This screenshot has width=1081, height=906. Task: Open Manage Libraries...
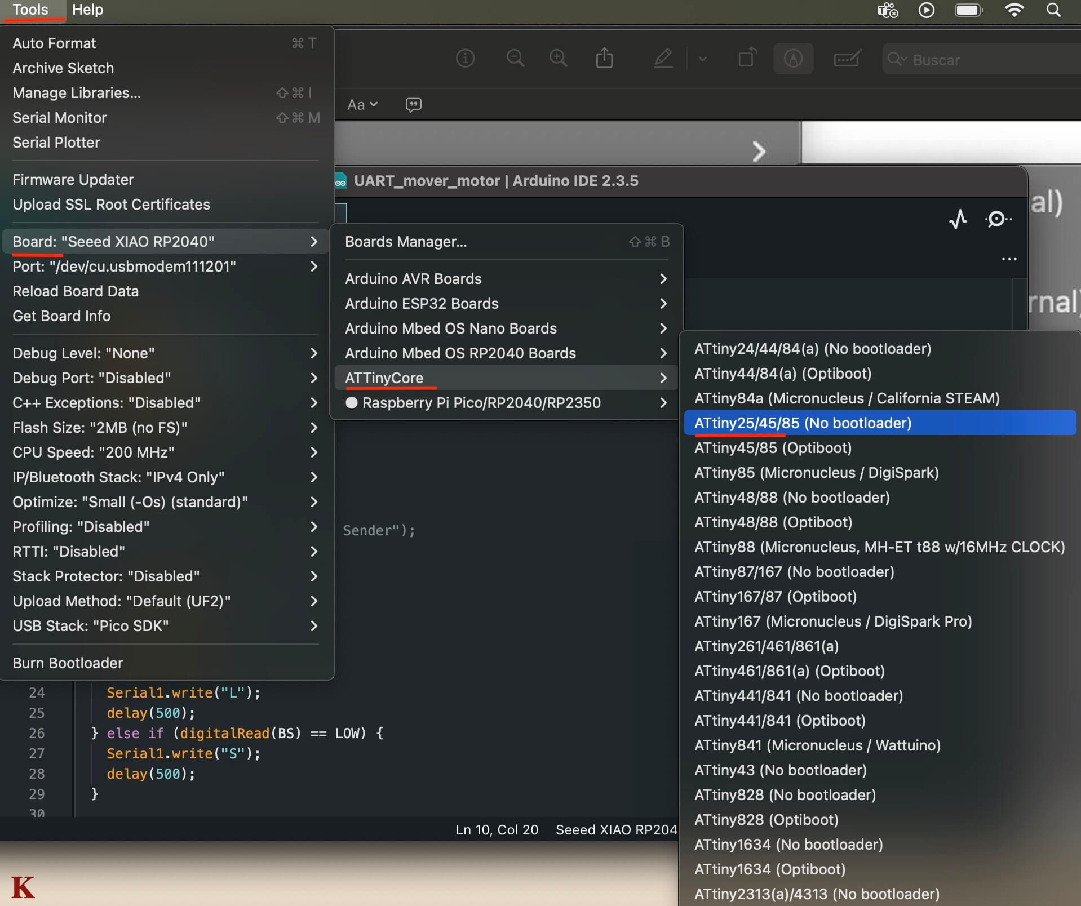point(167,93)
